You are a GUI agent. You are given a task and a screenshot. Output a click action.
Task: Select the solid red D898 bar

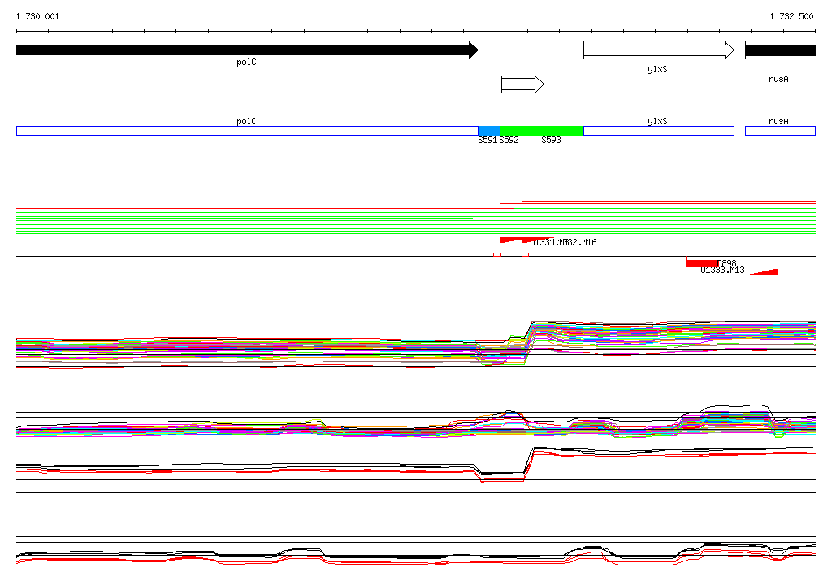pyautogui.click(x=702, y=263)
